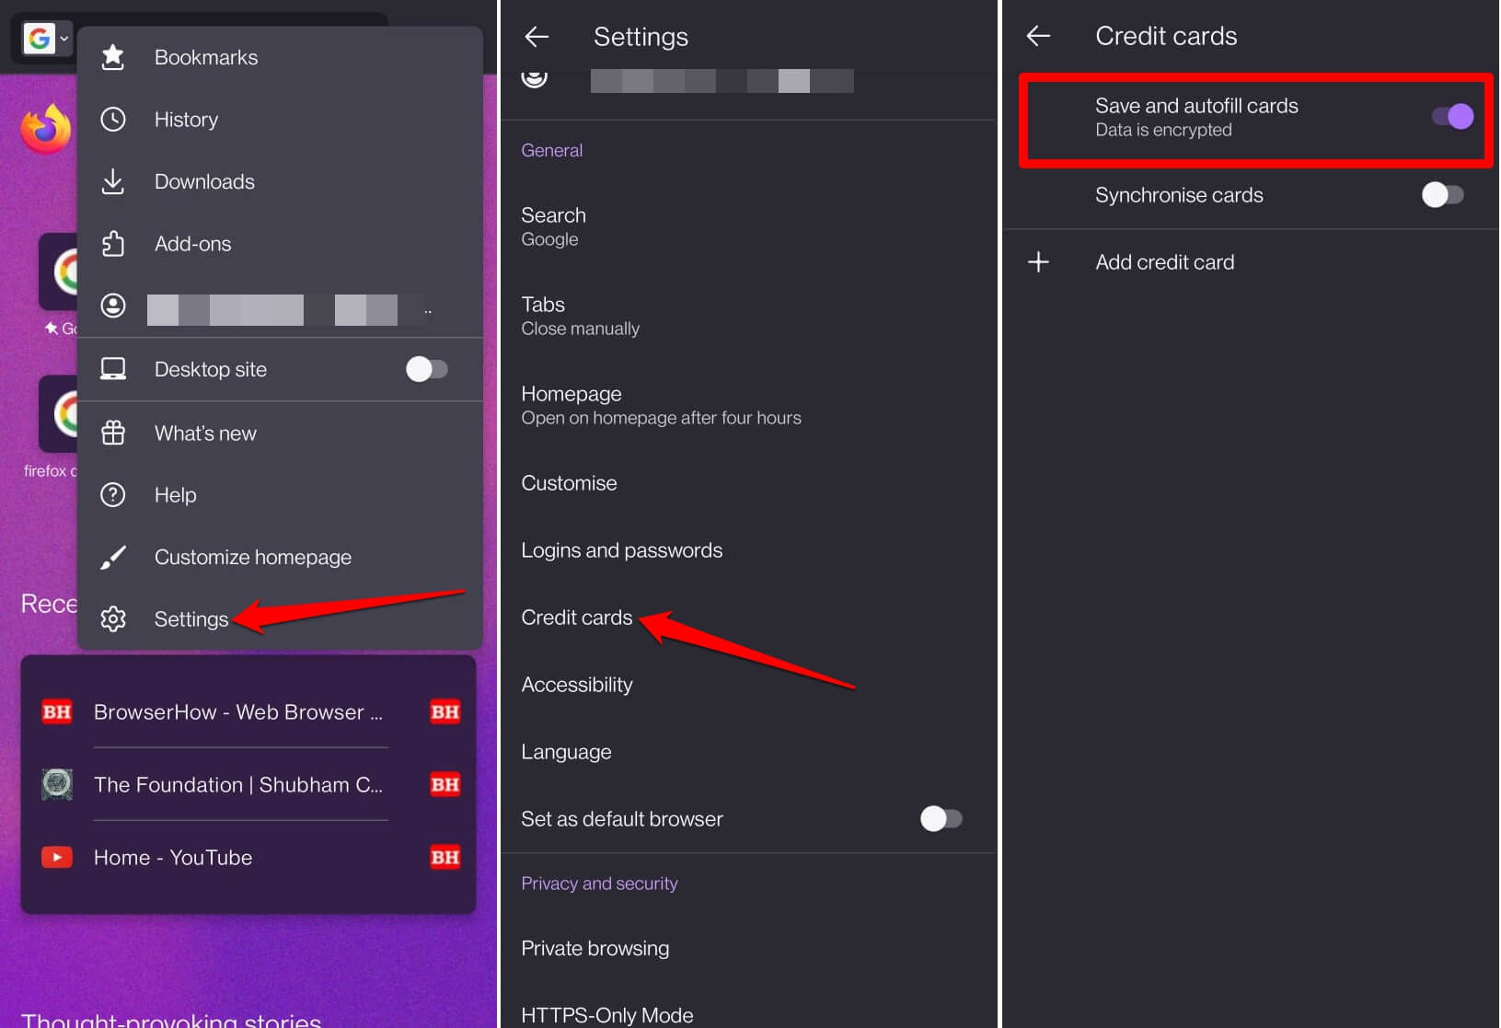Open the Homepage setting
This screenshot has height=1028, width=1501.
pyautogui.click(x=747, y=405)
